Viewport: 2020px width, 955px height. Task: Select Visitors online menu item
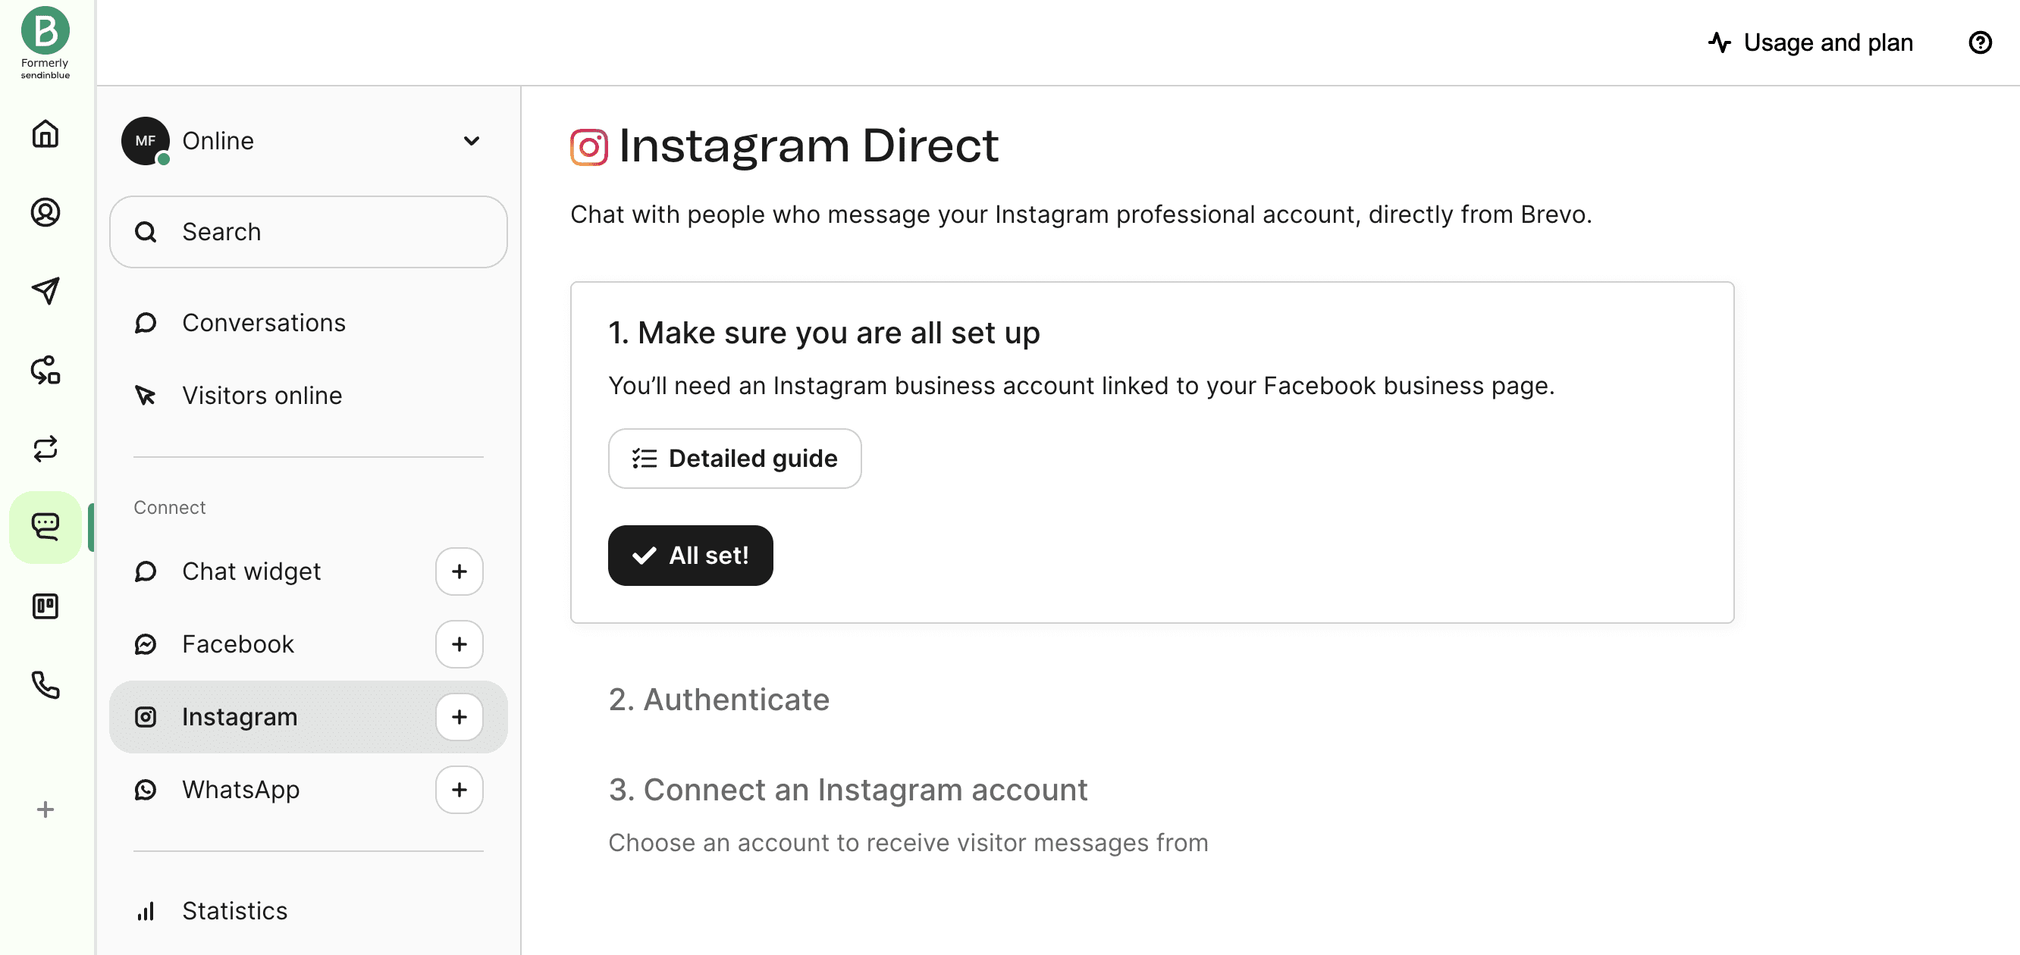pos(262,395)
